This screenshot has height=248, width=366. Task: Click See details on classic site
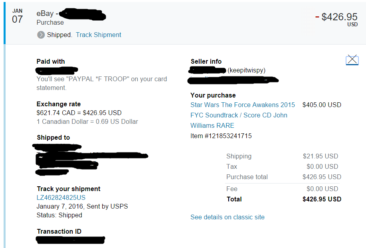click(228, 217)
